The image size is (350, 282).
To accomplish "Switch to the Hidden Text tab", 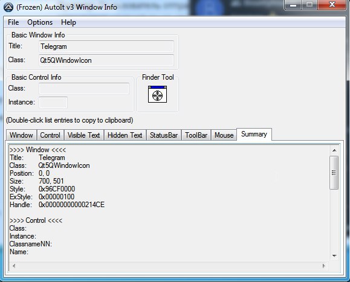I will point(125,135).
